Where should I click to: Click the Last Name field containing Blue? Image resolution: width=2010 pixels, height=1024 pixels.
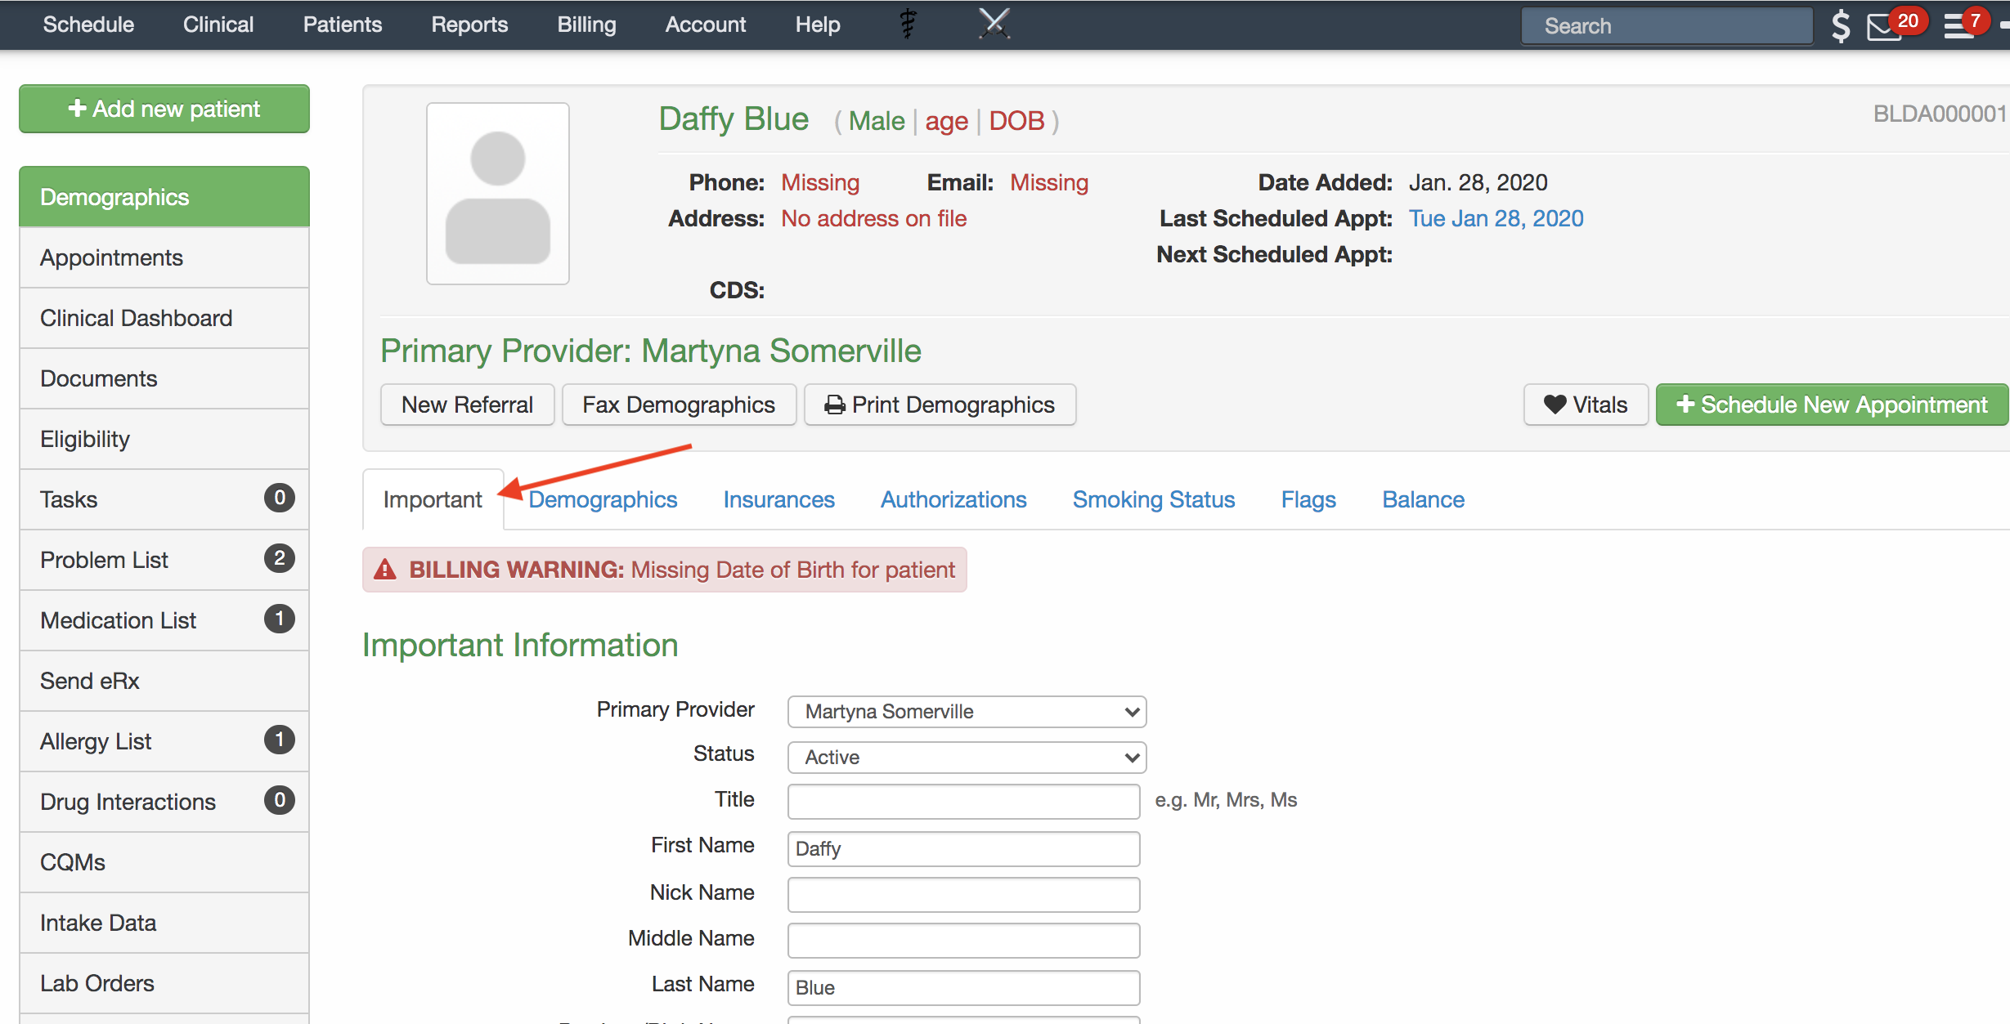(963, 987)
